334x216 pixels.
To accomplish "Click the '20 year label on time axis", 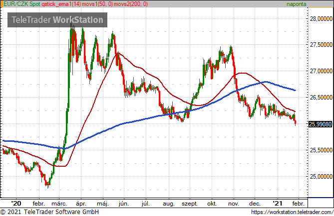I will (16, 204).
